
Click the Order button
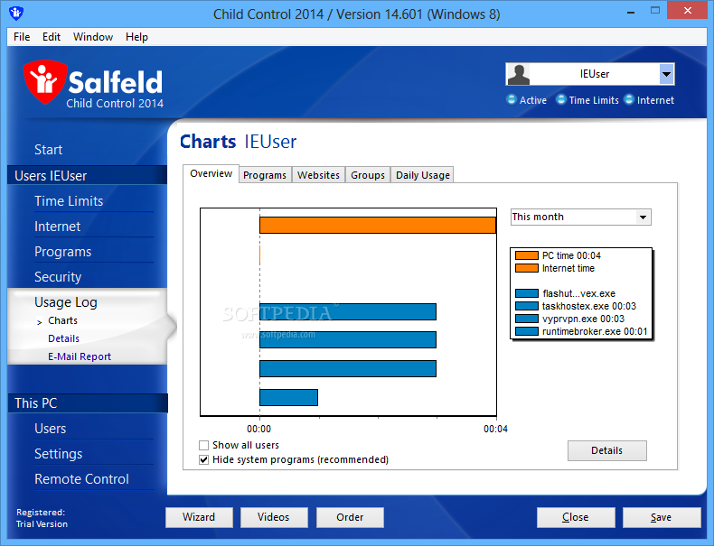[350, 517]
